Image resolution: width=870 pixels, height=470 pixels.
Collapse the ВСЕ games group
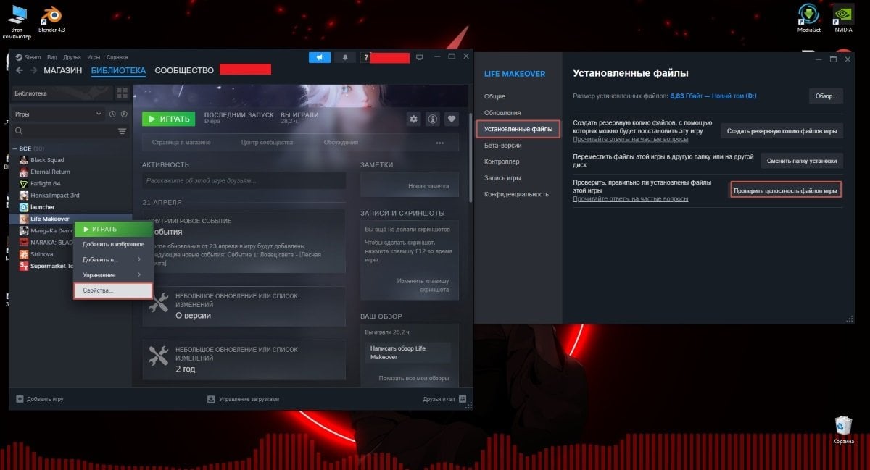[x=14, y=148]
